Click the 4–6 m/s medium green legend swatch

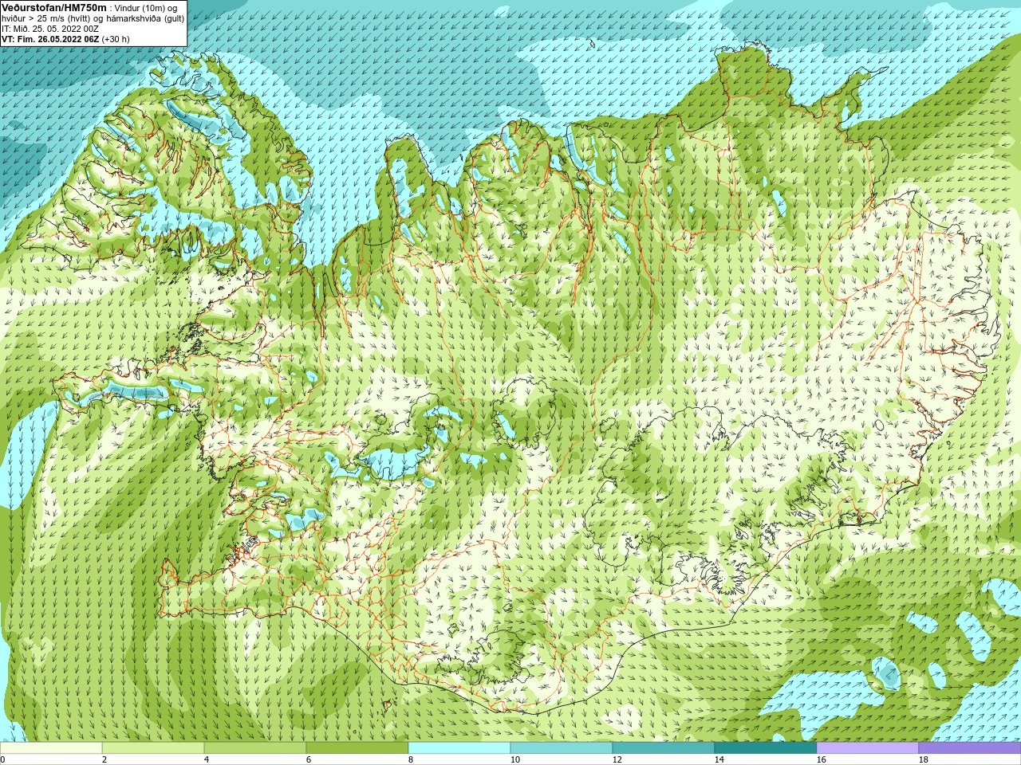pos(255,748)
